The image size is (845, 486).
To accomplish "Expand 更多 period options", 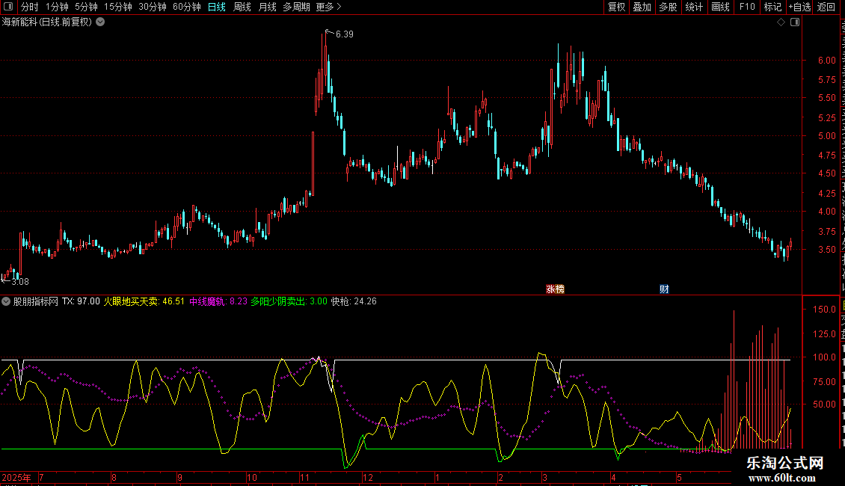I will tap(329, 7).
